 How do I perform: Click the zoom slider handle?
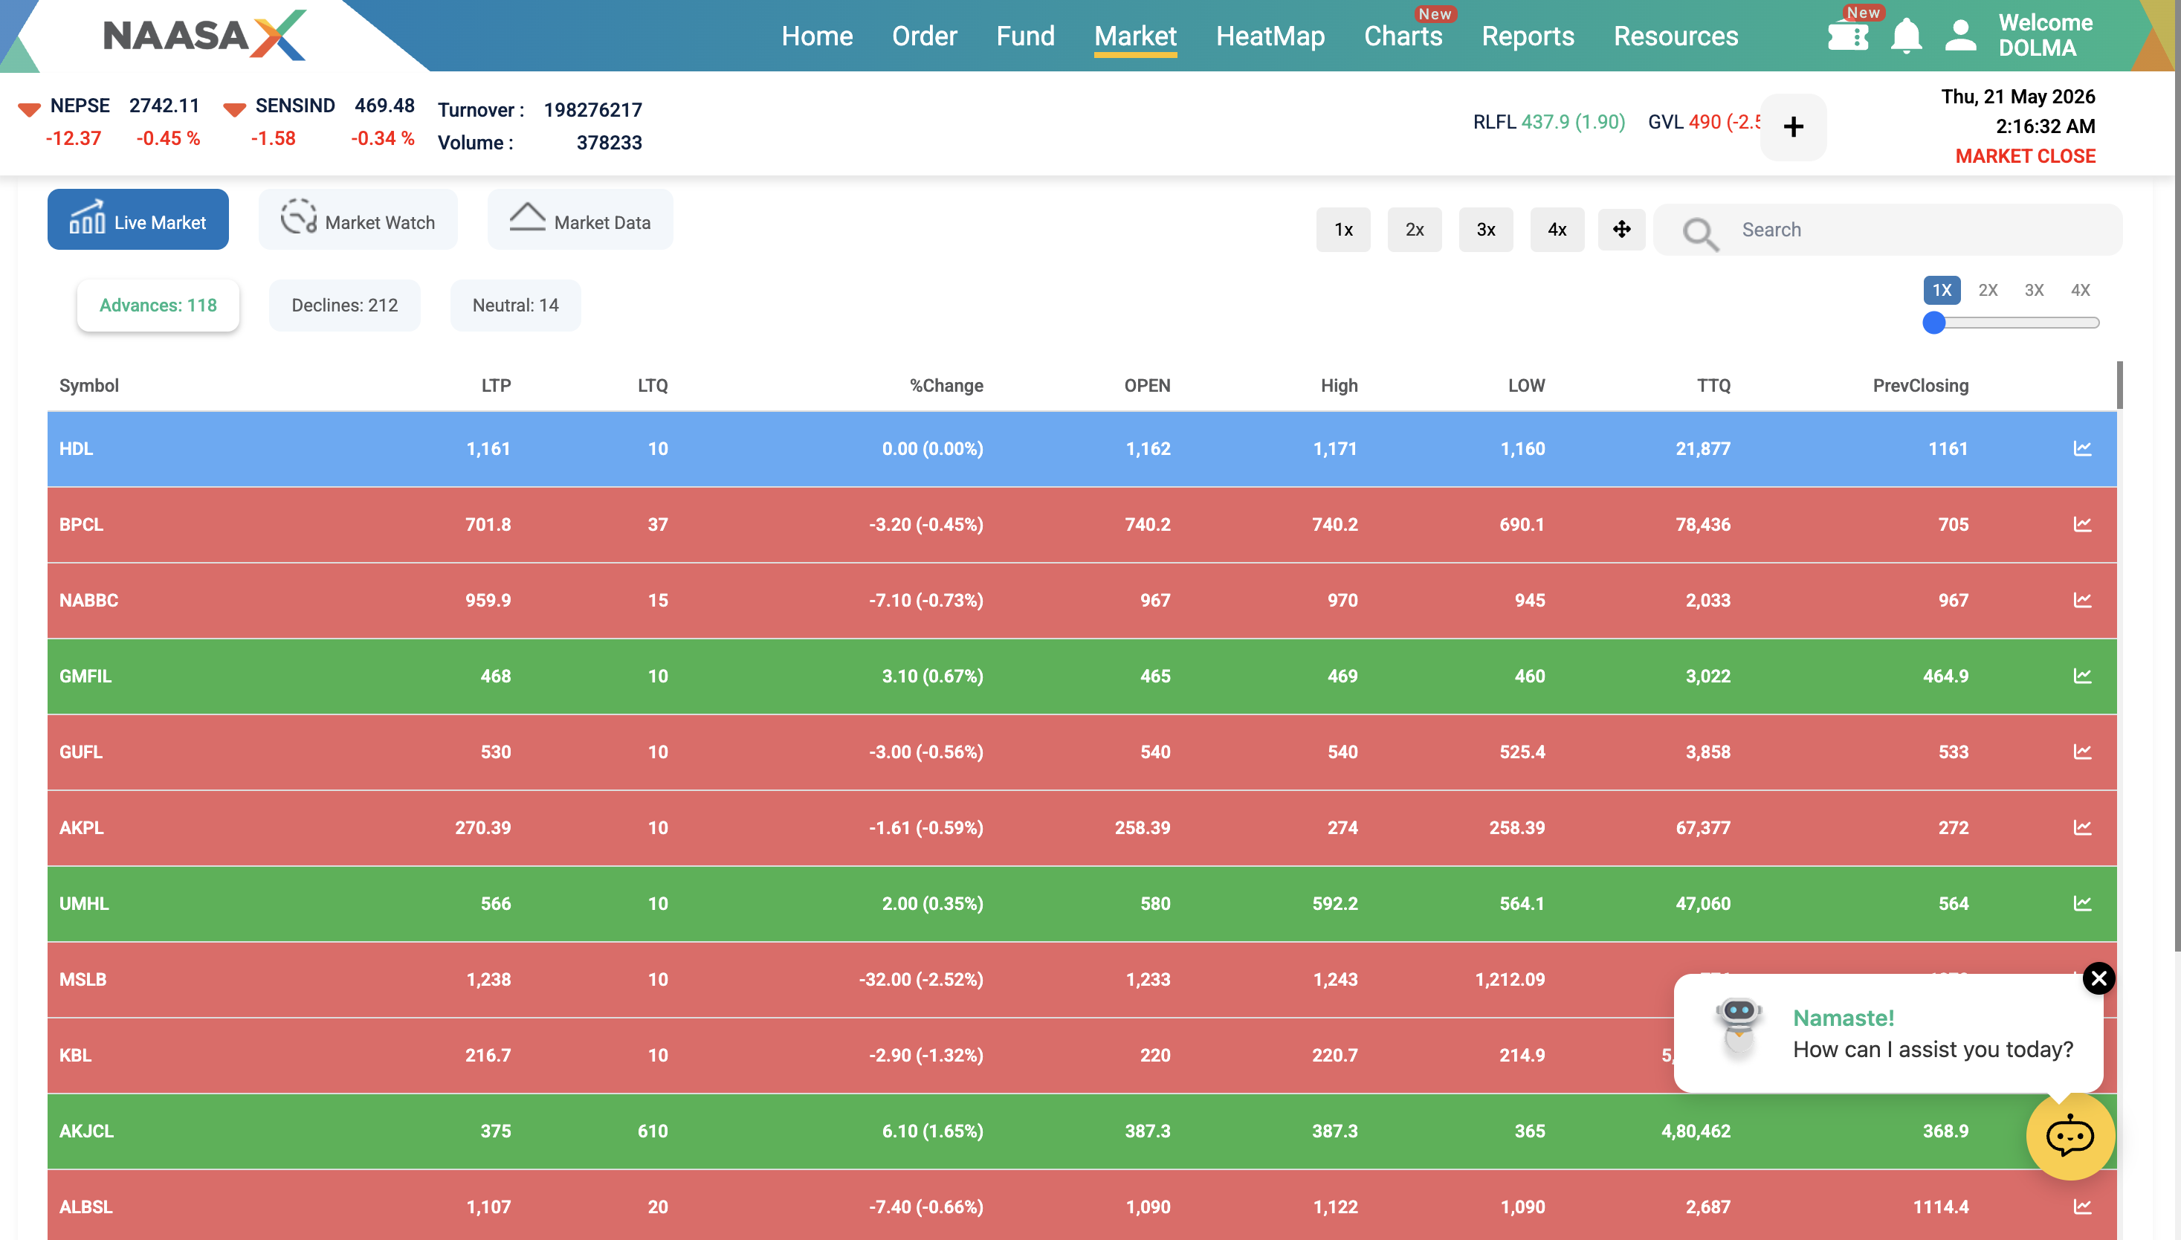pos(1933,323)
